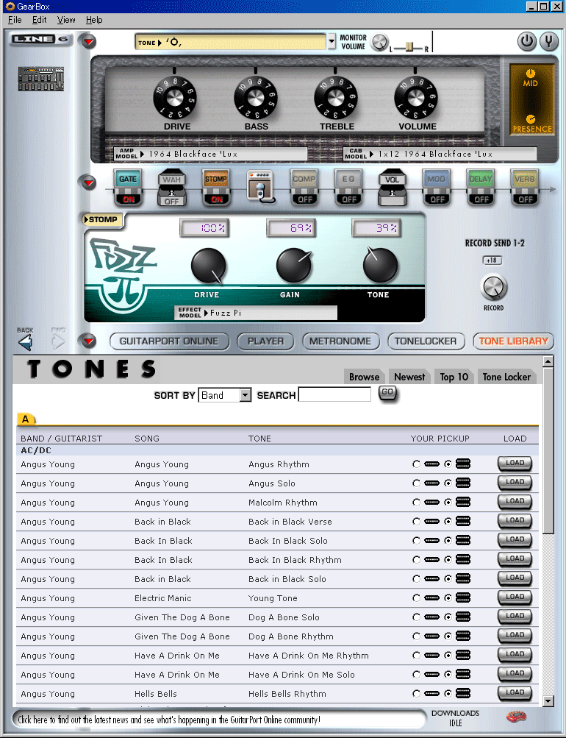Select the floor pedalboard device thumbnail

point(41,79)
